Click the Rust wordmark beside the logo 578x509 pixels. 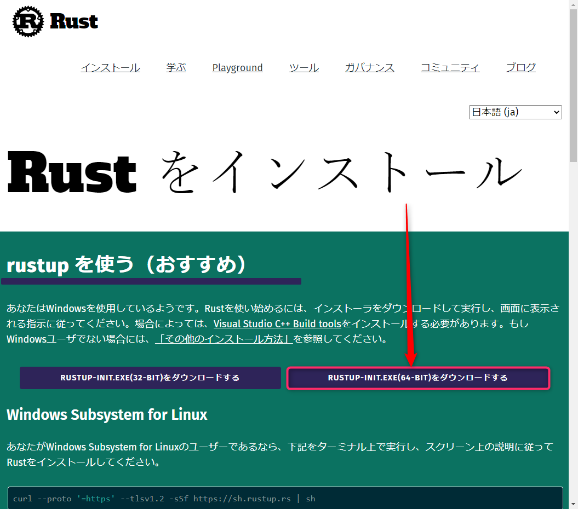click(74, 21)
